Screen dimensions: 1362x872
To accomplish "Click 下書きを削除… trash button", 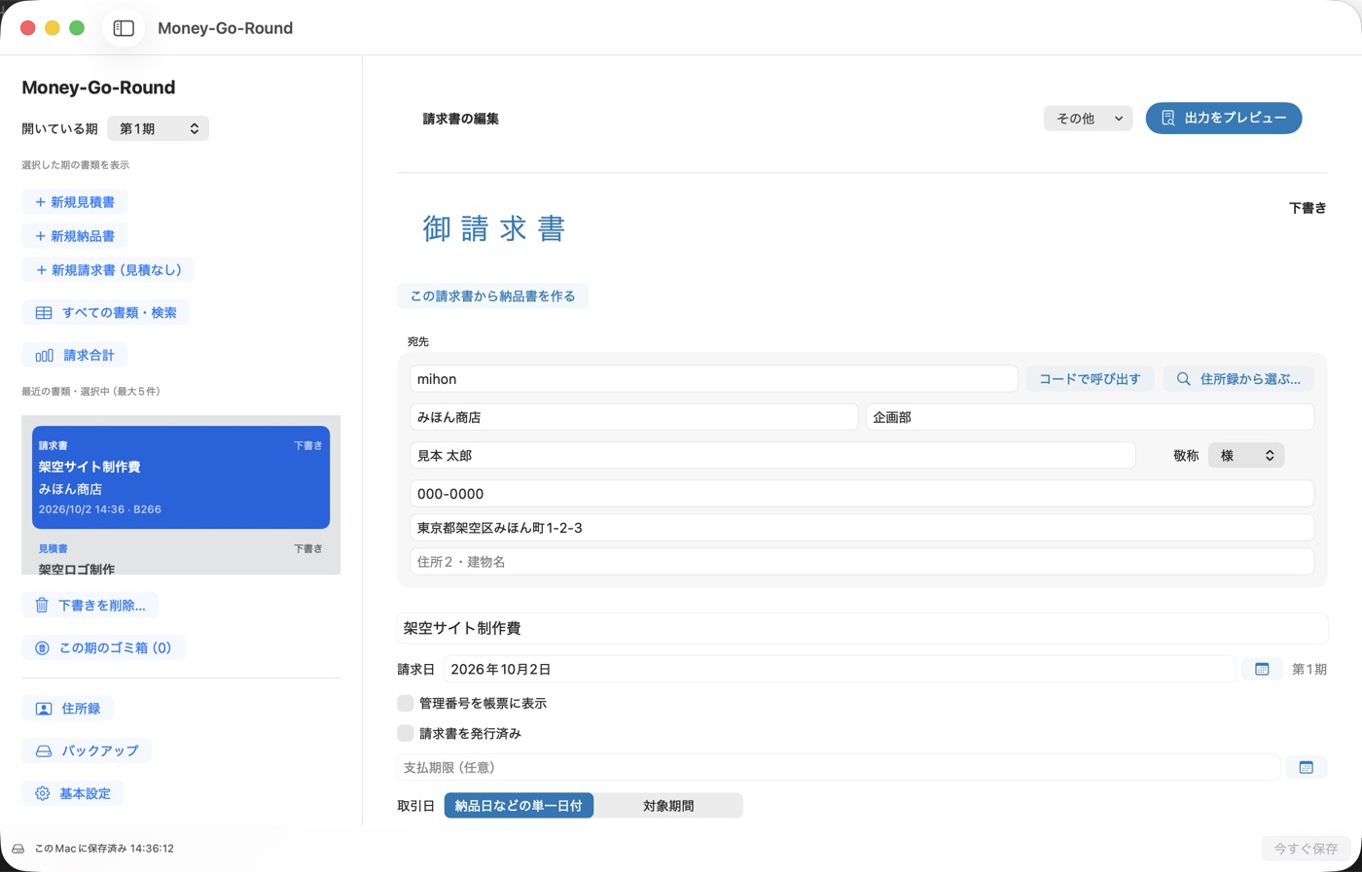I will [x=90, y=606].
